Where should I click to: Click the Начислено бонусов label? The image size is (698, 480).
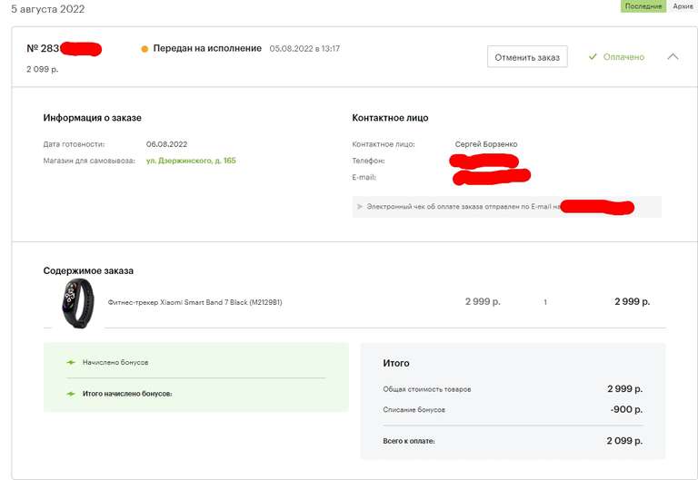pyautogui.click(x=115, y=362)
